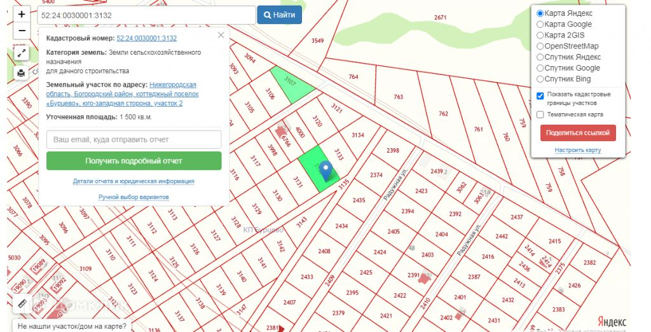The width and height of the screenshot is (651, 332).
Task: Click parcel 2374 on the map
Action: [376, 175]
